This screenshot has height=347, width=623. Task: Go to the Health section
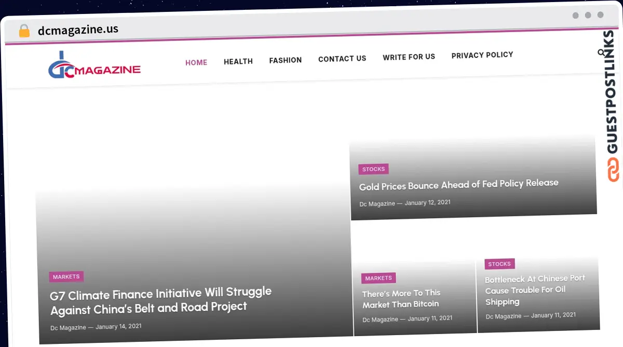click(x=238, y=62)
